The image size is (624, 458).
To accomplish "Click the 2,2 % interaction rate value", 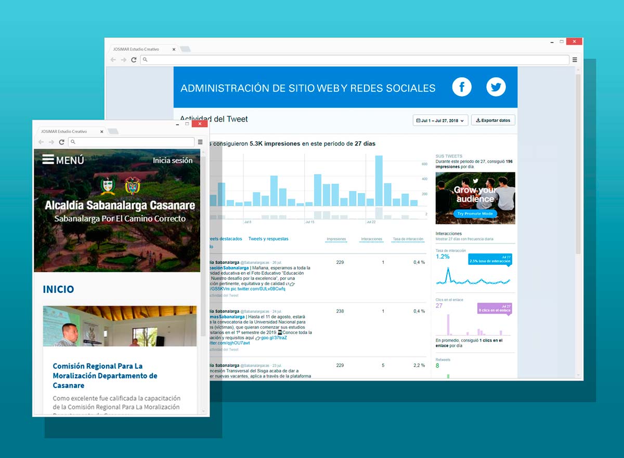I will pyautogui.click(x=419, y=366).
